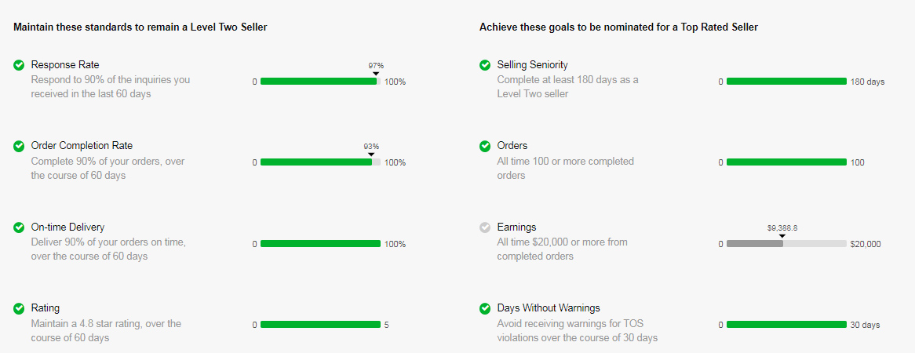Image resolution: width=915 pixels, height=353 pixels.
Task: Click the $9,388.8 earnings marker
Action: point(782,228)
